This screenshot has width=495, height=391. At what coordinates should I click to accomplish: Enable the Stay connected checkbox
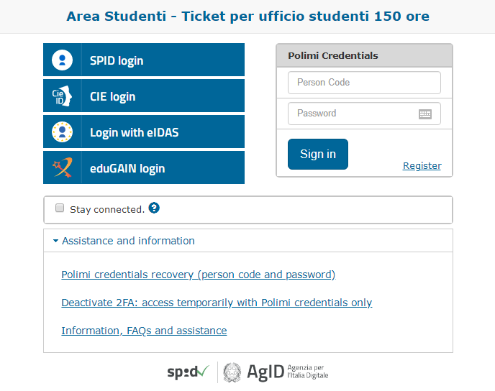coord(60,208)
